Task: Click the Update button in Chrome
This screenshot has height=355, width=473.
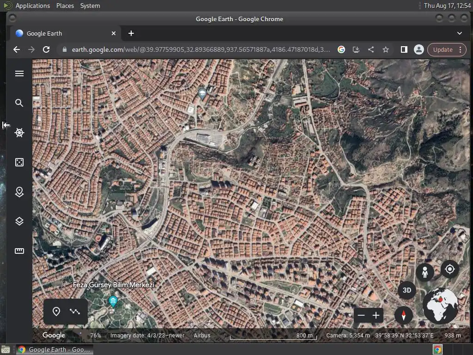Action: [443, 49]
